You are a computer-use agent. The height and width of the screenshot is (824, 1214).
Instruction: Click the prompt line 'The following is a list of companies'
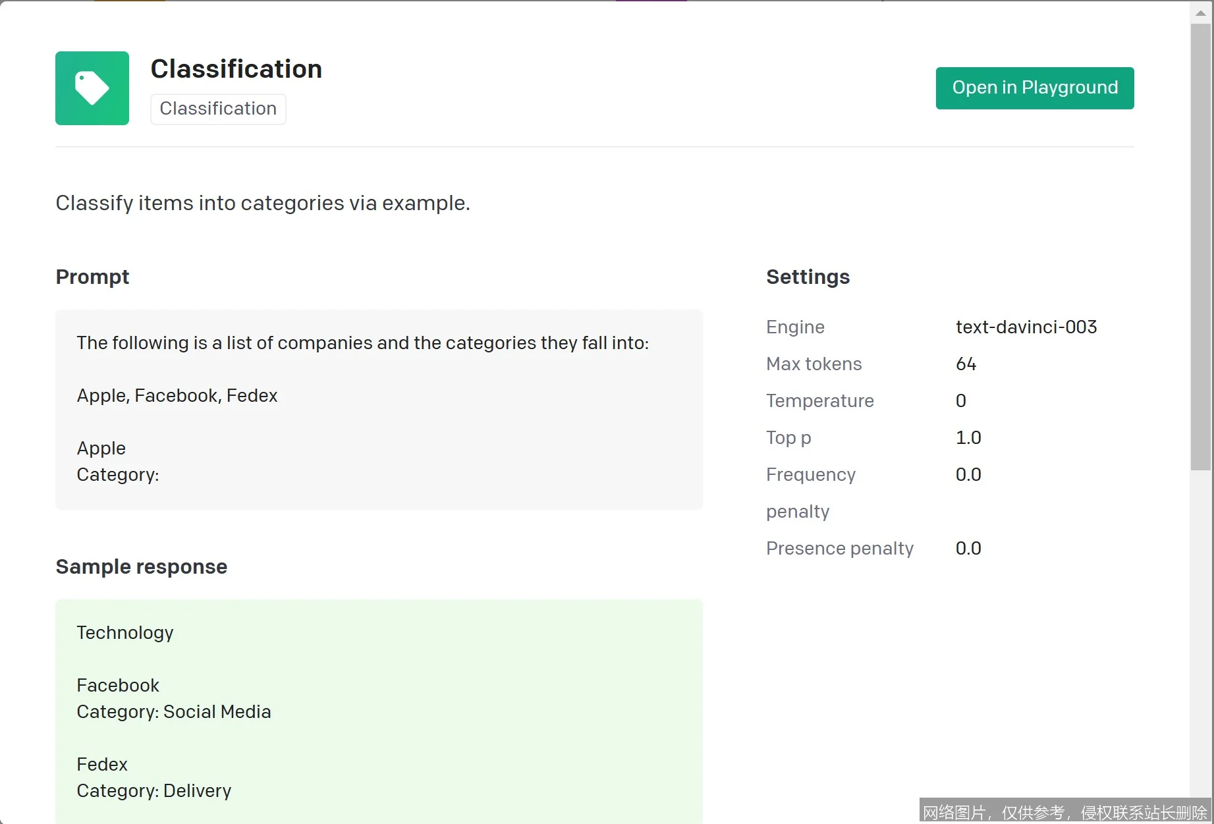click(363, 343)
